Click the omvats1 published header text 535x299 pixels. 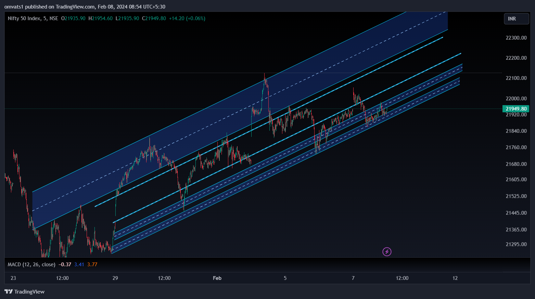[x=85, y=6]
